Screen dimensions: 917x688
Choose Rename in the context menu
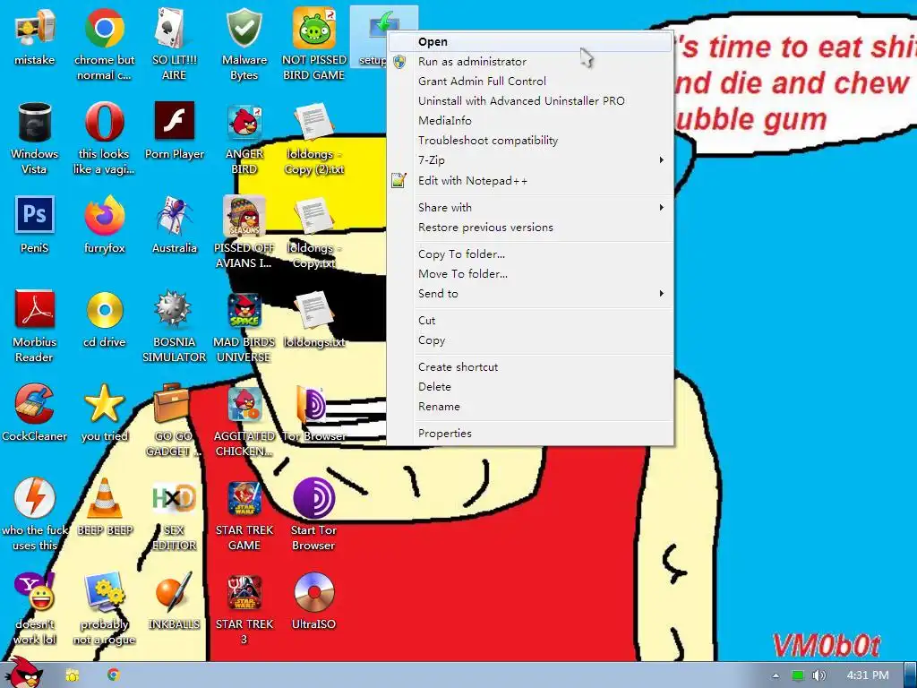pyautogui.click(x=530, y=407)
